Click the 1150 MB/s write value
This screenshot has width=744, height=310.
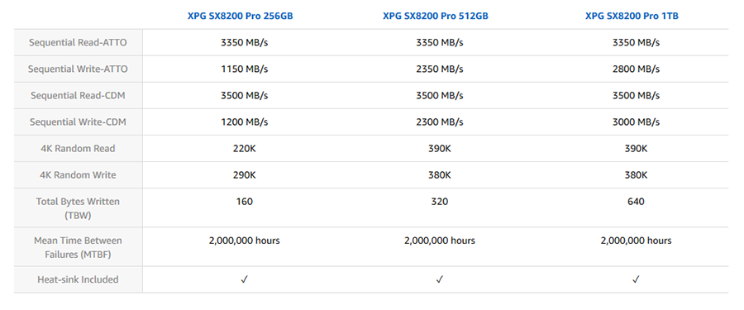[x=245, y=69]
